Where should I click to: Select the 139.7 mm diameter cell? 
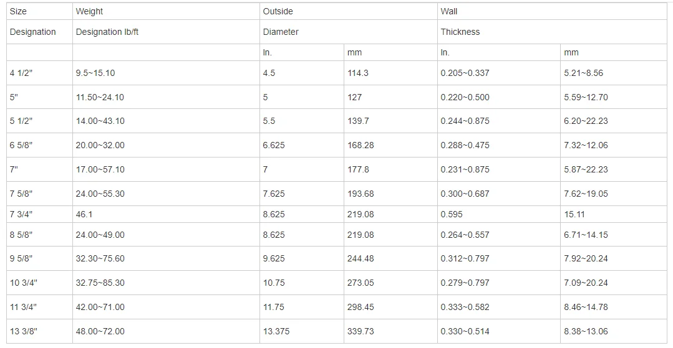click(x=390, y=121)
